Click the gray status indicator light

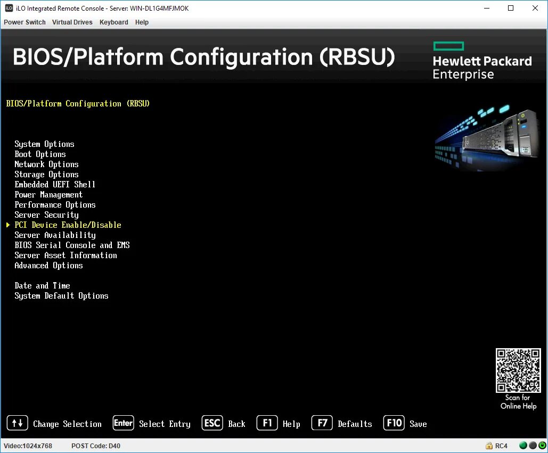tap(533, 446)
